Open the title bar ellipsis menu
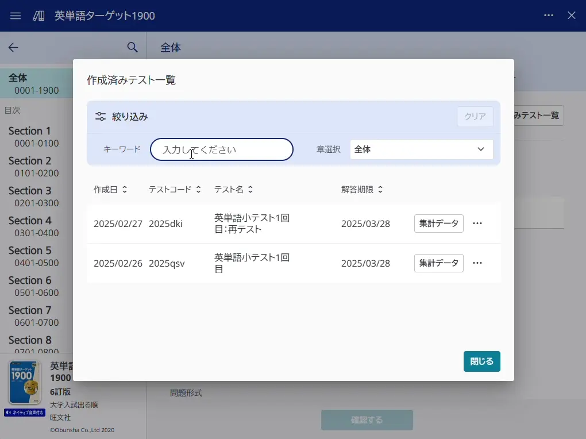The image size is (586, 439). point(548,16)
